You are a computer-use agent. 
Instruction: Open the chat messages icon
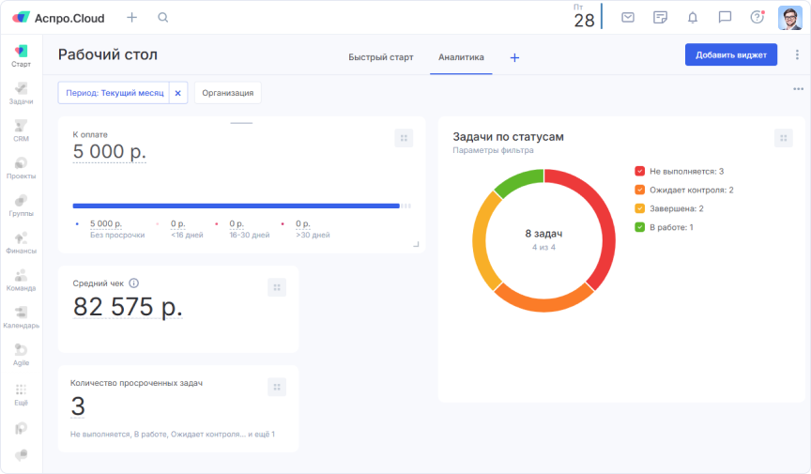point(725,18)
